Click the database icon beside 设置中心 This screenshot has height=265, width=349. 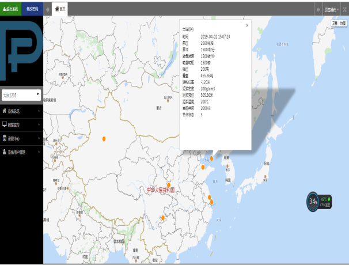5,138
